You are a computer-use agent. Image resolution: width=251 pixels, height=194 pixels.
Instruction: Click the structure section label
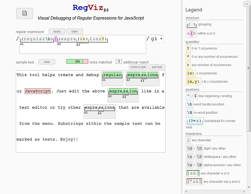coord(192,18)
